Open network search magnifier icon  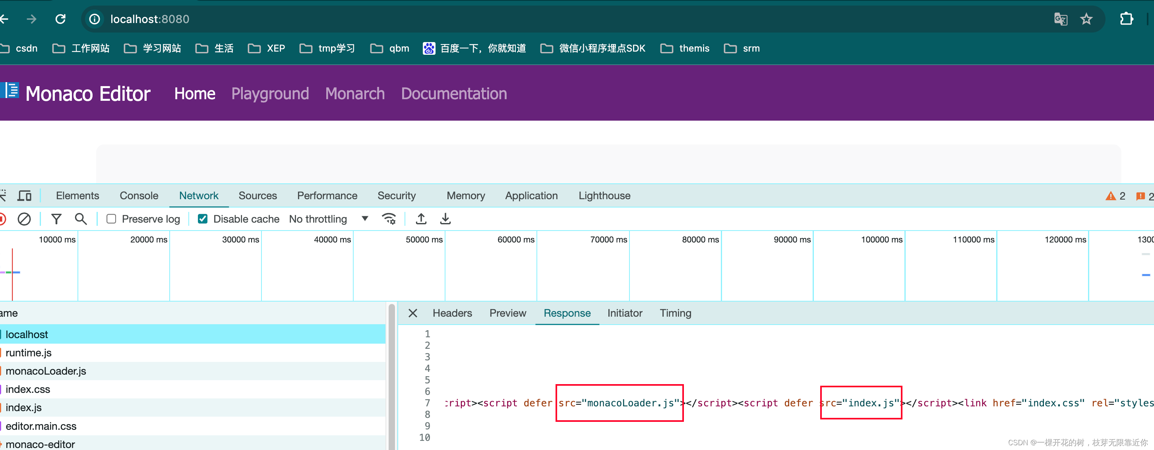point(81,219)
